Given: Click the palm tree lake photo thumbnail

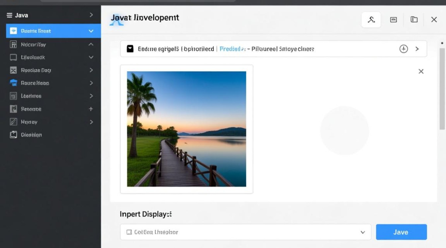Looking at the screenshot, I should [186, 129].
